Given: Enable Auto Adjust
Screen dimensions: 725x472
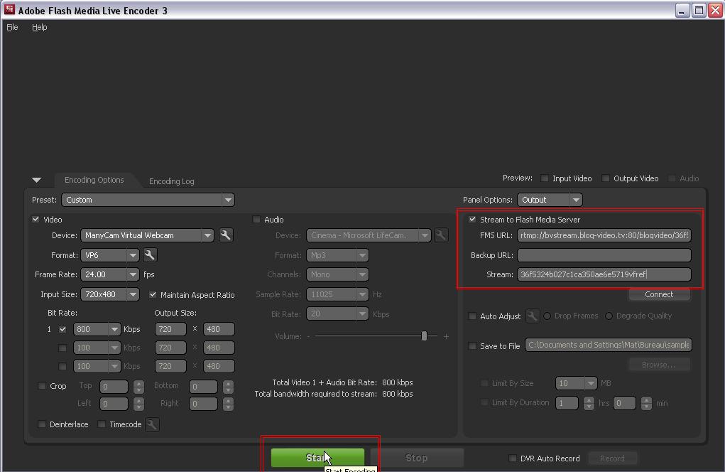Looking at the screenshot, I should coord(472,316).
